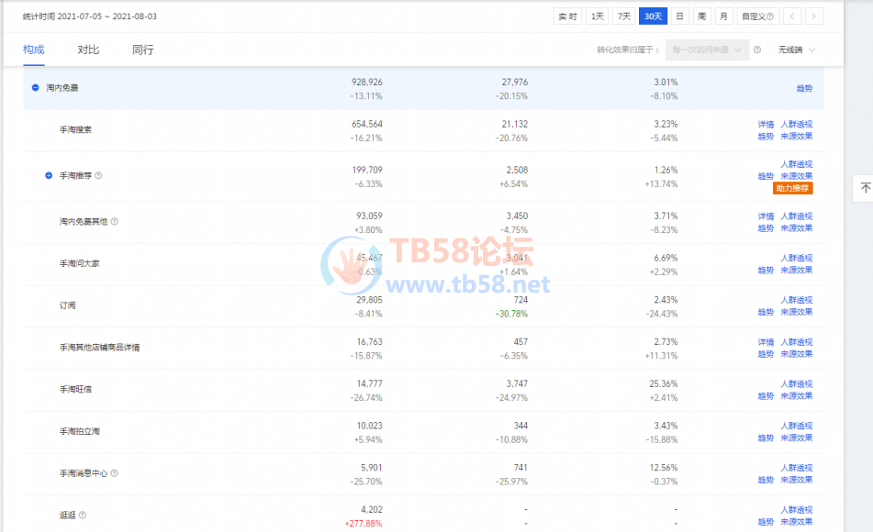Screen dimensions: 873x532
Task: Click the scroll-to-top arrow icon
Action: point(865,188)
